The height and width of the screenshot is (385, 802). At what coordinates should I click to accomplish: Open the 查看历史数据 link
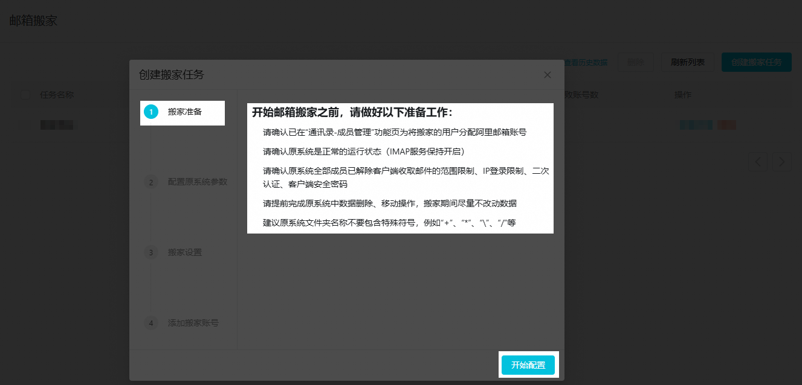tap(586, 62)
